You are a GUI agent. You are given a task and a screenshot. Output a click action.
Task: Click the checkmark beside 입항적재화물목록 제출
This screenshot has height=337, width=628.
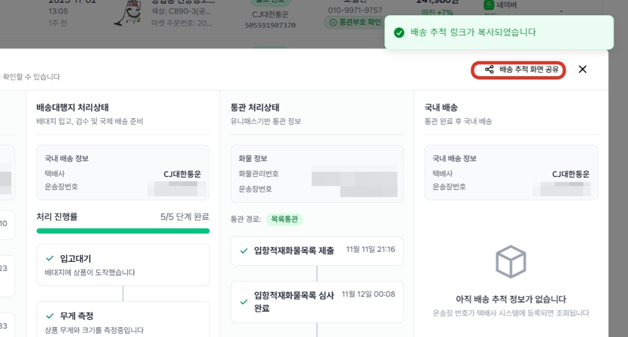click(x=244, y=251)
